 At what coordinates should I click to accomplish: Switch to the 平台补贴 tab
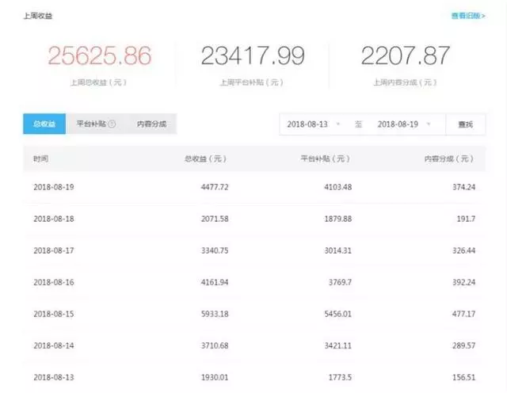[95, 124]
